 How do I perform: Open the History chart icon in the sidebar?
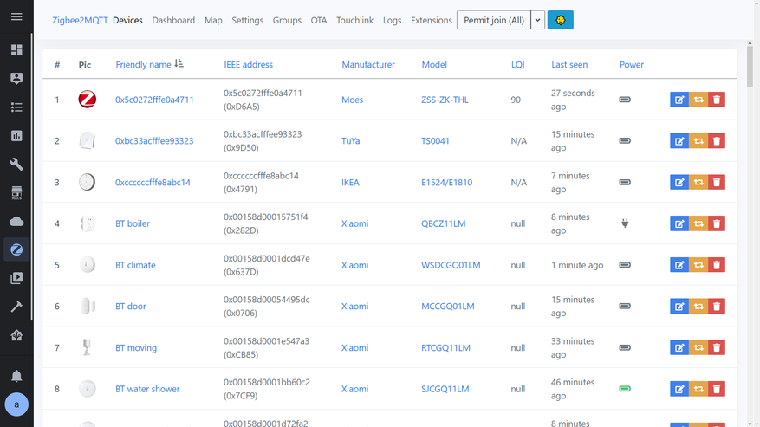(x=16, y=136)
